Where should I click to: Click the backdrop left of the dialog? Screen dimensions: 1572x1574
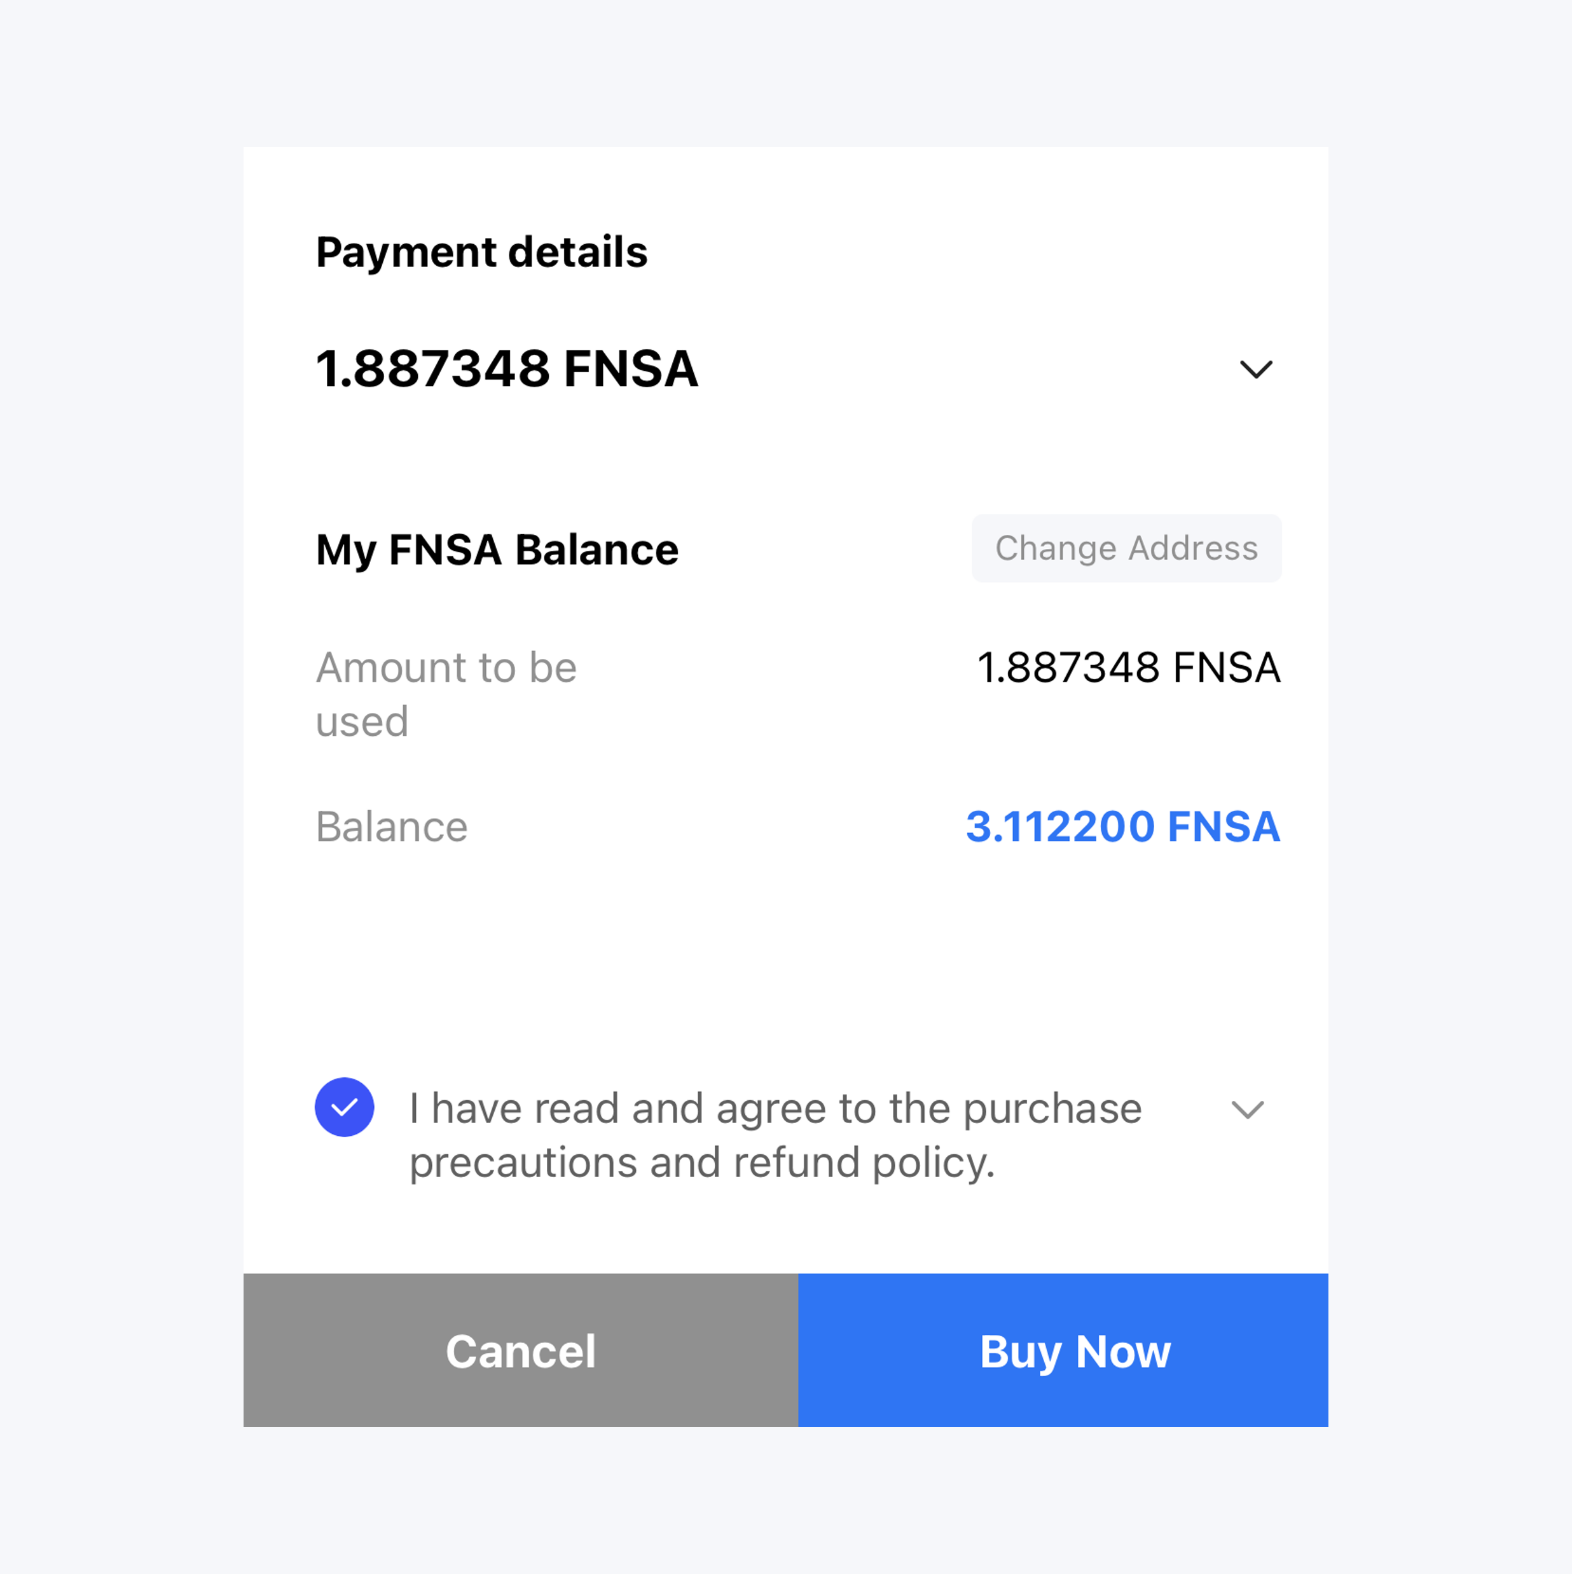pyautogui.click(x=122, y=787)
